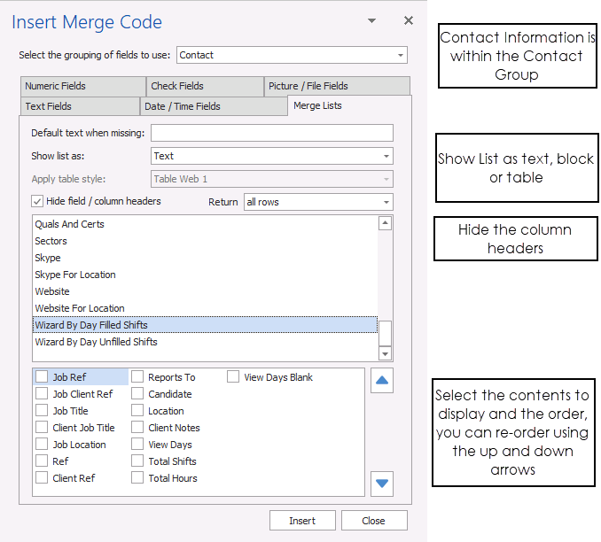This screenshot has height=542, width=601.
Task: Click the Close button at the bottom
Action: coord(373,521)
